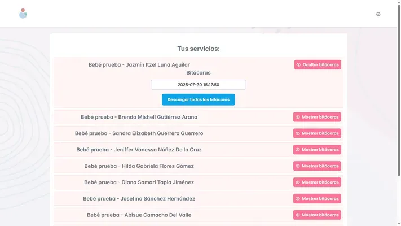
Task: Open the 2025-07-30 15:17:50 bitácora entry
Action: tap(199, 85)
